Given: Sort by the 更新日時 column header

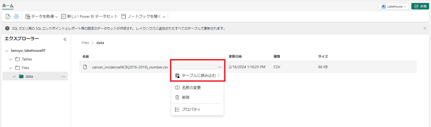Looking at the screenshot, I should 235,57.
